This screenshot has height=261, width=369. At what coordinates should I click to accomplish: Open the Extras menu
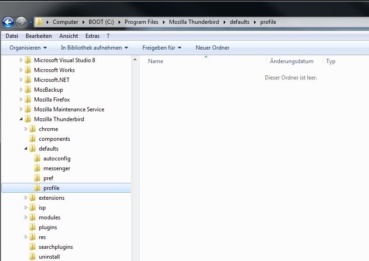pos(92,36)
